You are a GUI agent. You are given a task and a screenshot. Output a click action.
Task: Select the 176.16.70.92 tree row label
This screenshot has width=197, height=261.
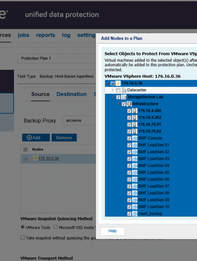pos(150,132)
